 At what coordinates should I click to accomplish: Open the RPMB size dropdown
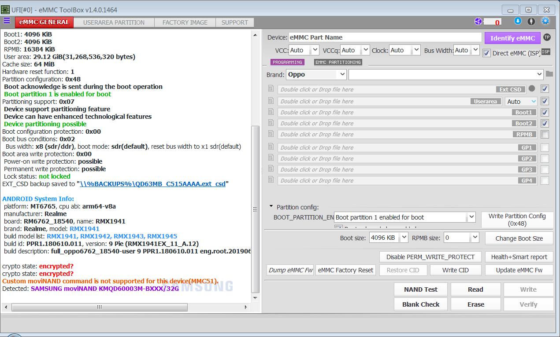tap(461, 238)
